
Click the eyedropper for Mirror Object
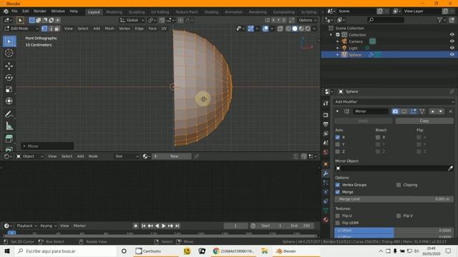[450, 168]
